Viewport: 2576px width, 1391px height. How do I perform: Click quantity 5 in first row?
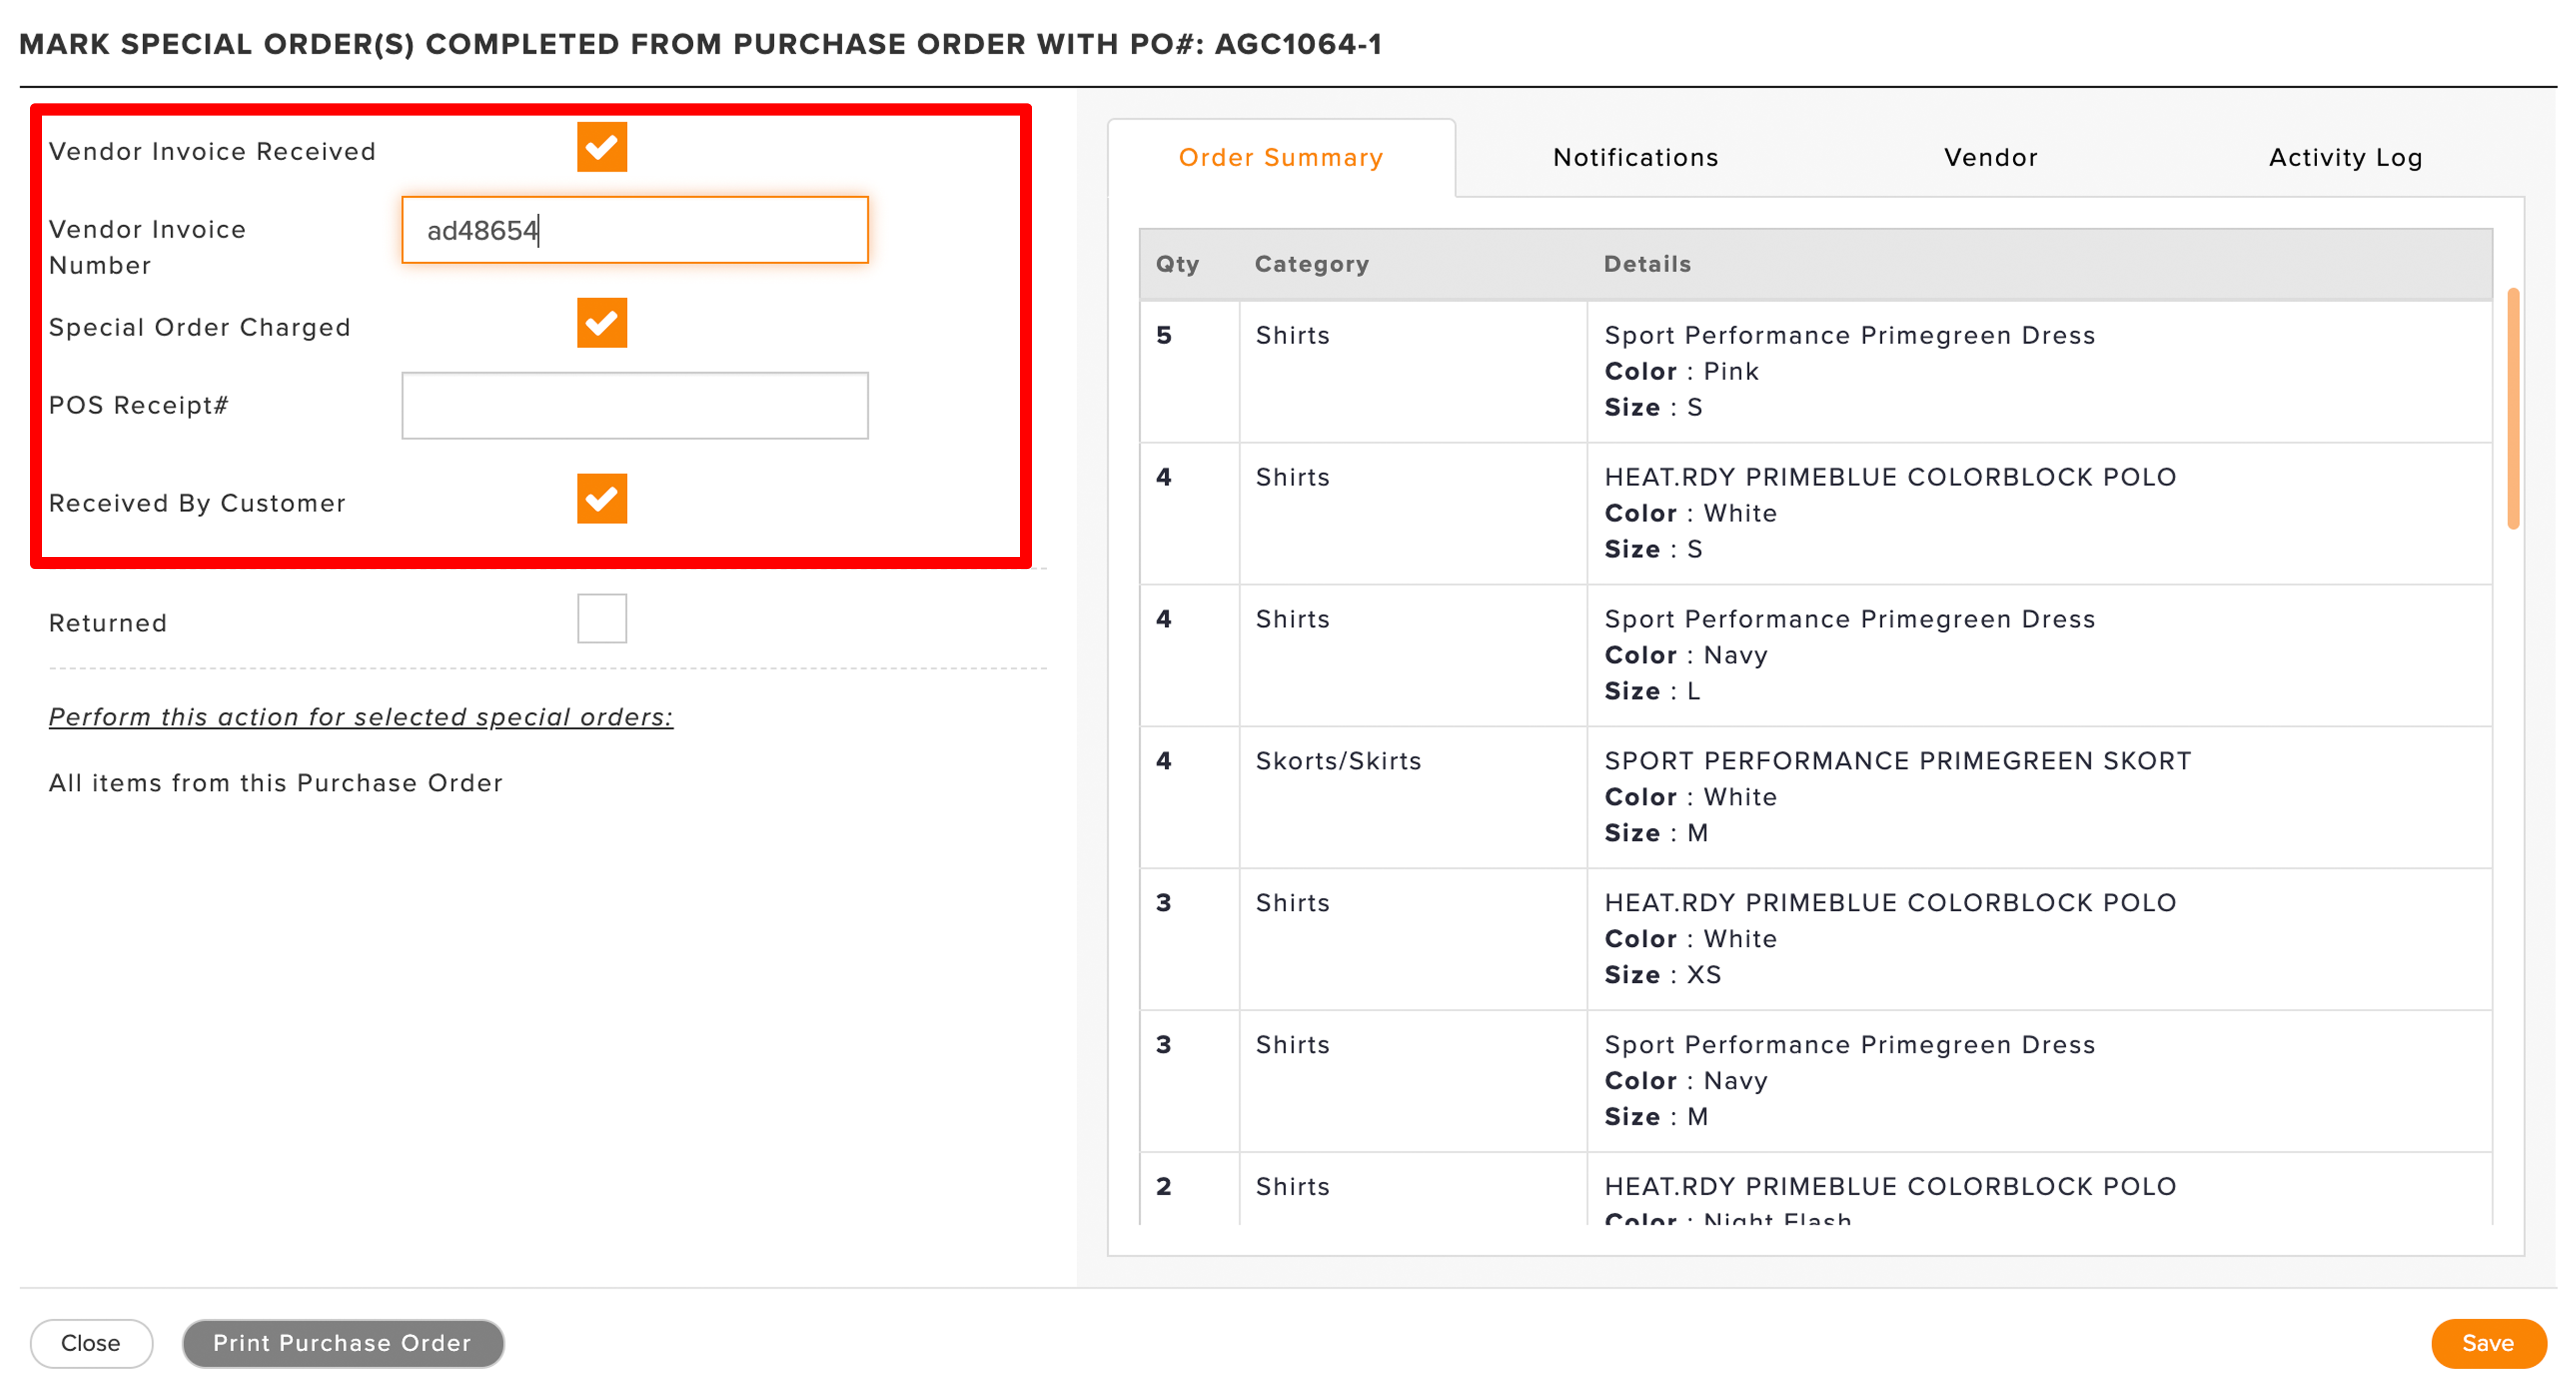(x=1164, y=335)
